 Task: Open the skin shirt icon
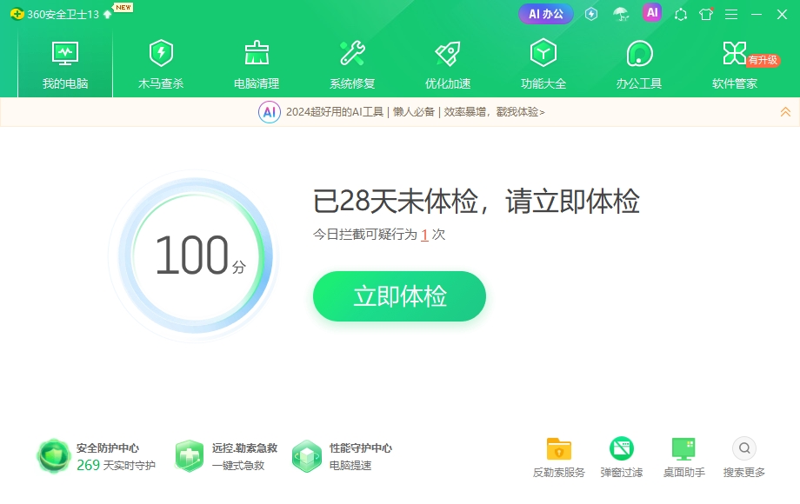tap(706, 14)
